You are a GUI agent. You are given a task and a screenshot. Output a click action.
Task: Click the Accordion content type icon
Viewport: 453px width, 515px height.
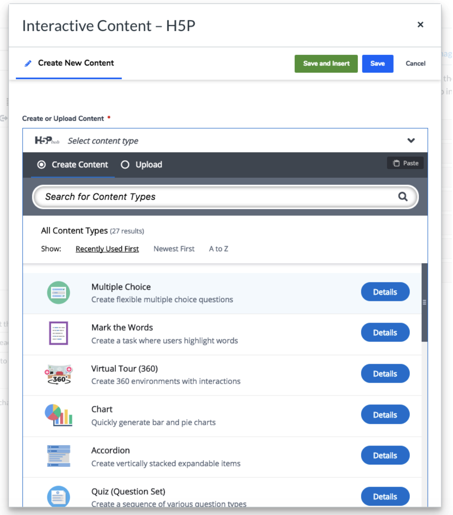[x=58, y=456]
